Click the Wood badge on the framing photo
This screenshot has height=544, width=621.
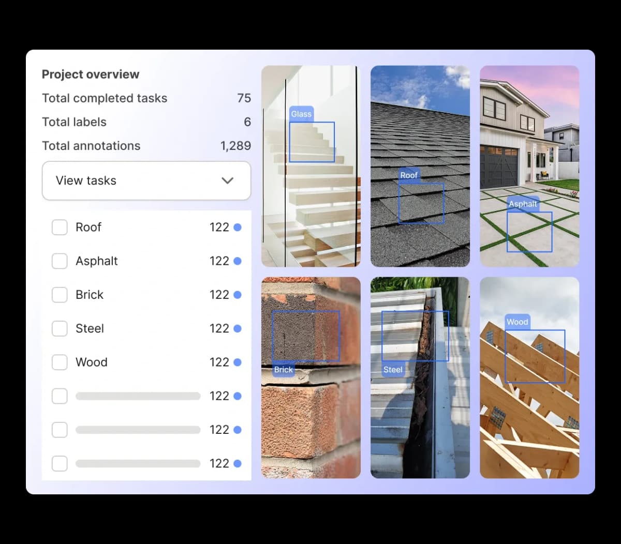517,322
